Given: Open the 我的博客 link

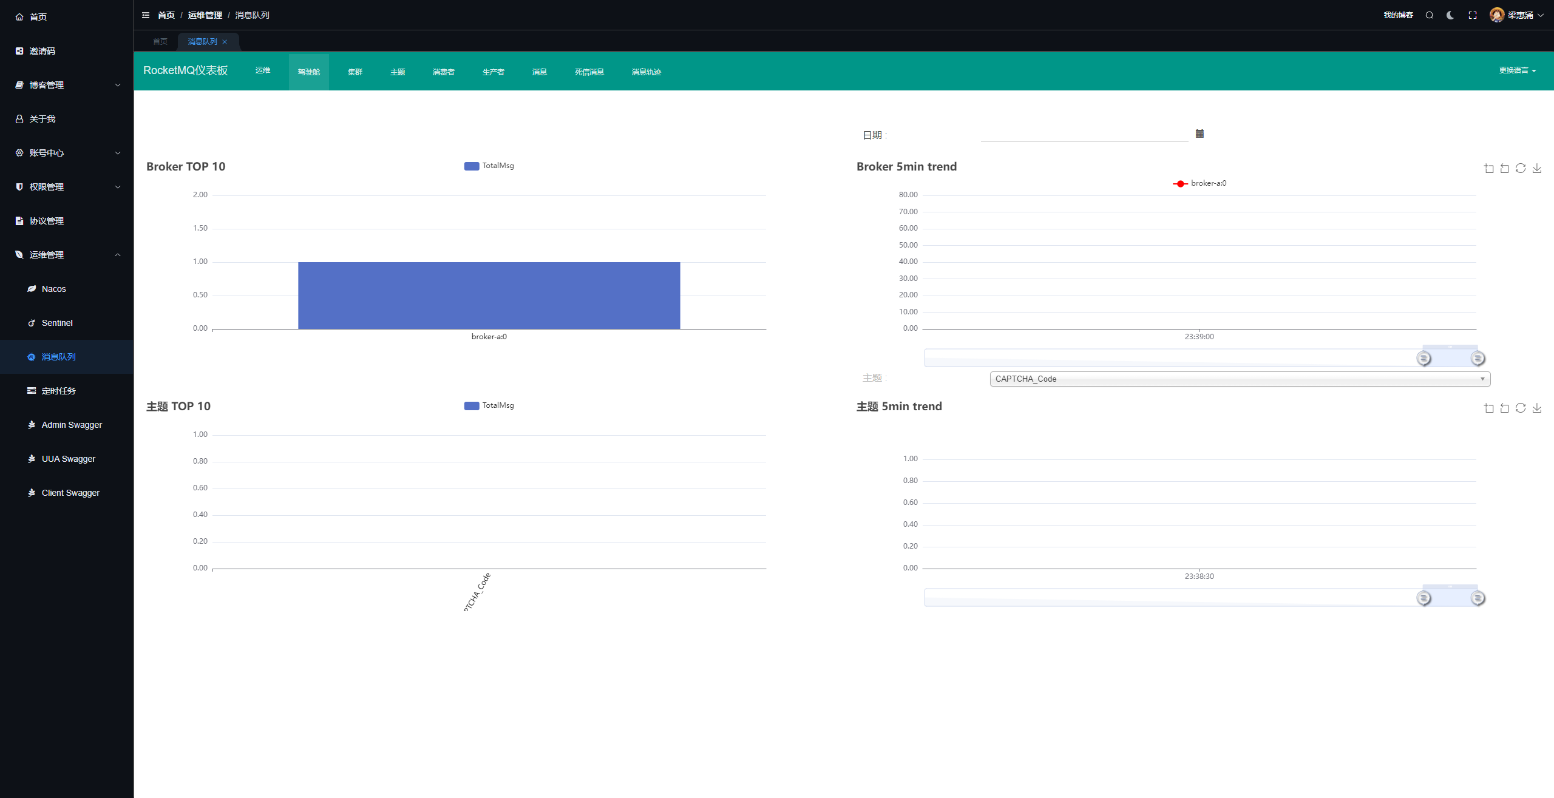Looking at the screenshot, I should pyautogui.click(x=1398, y=15).
